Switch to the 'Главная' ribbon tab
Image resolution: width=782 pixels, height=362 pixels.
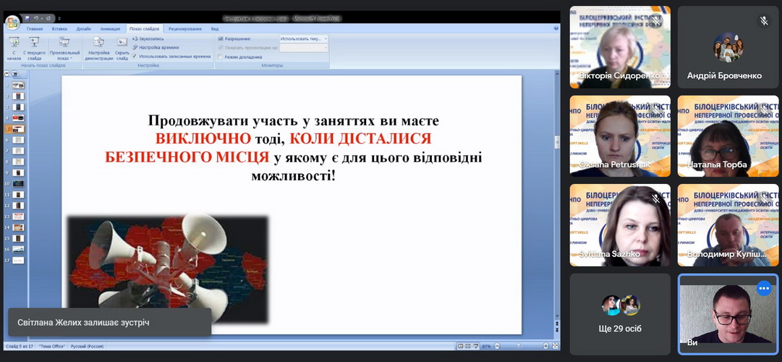pyautogui.click(x=35, y=29)
